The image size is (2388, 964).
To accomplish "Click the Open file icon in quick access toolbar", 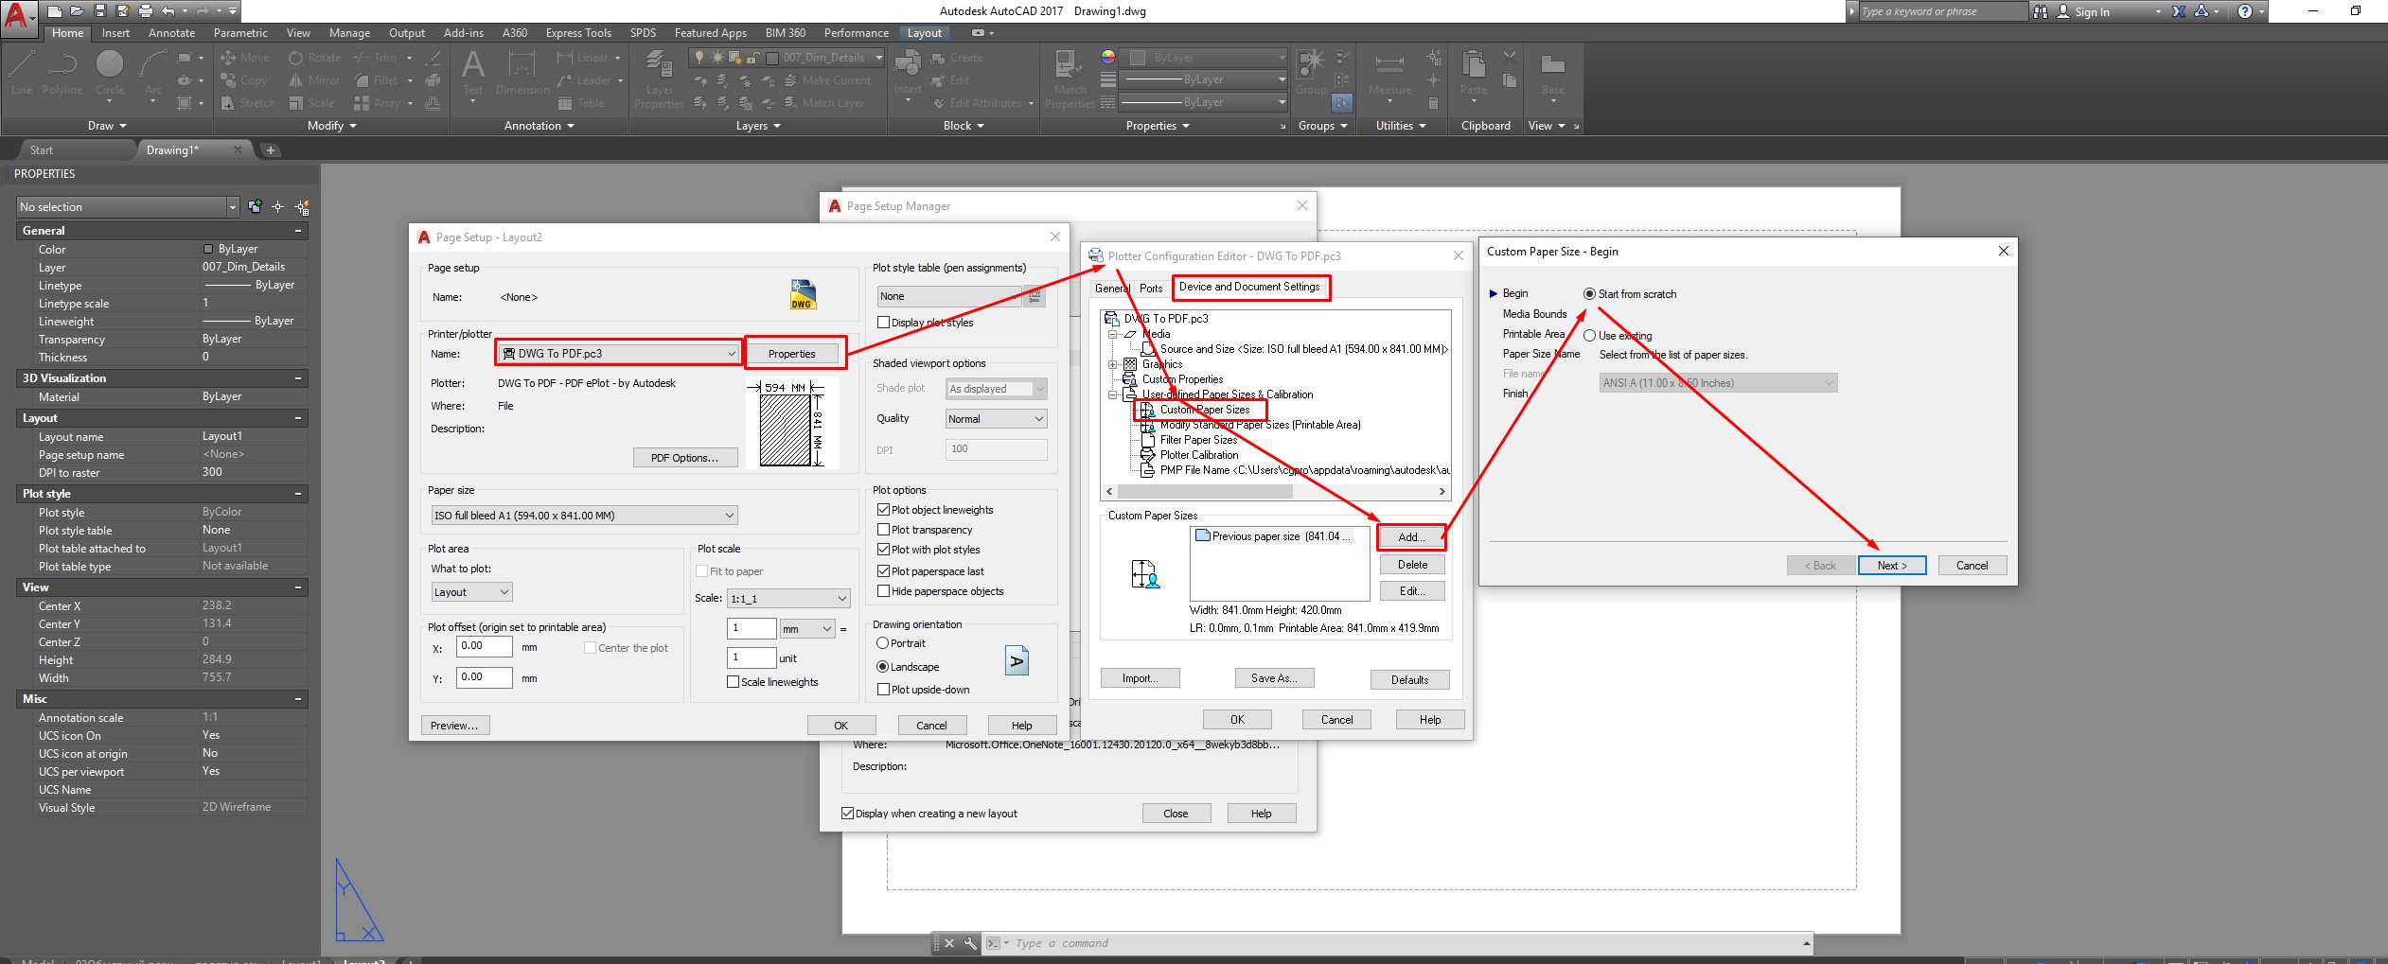I will 77,11.
